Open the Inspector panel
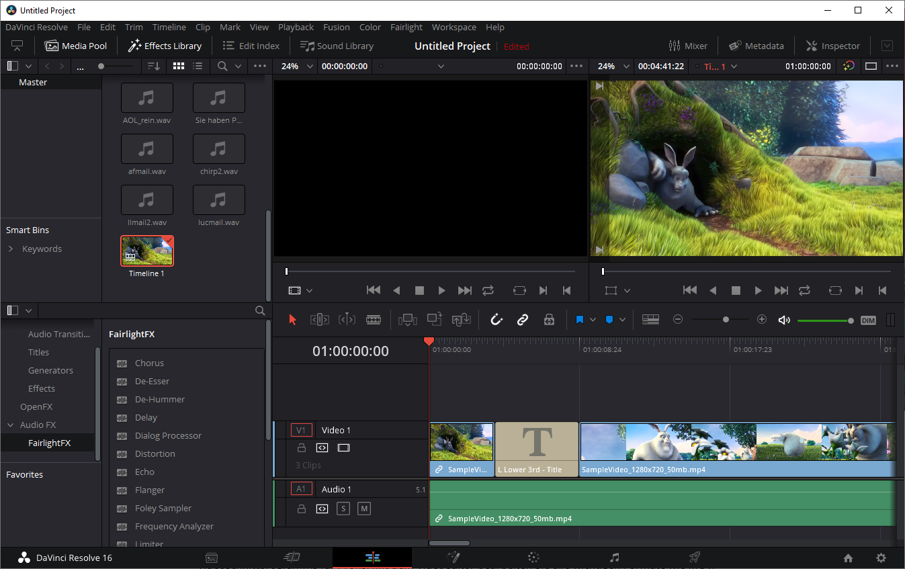 (832, 46)
